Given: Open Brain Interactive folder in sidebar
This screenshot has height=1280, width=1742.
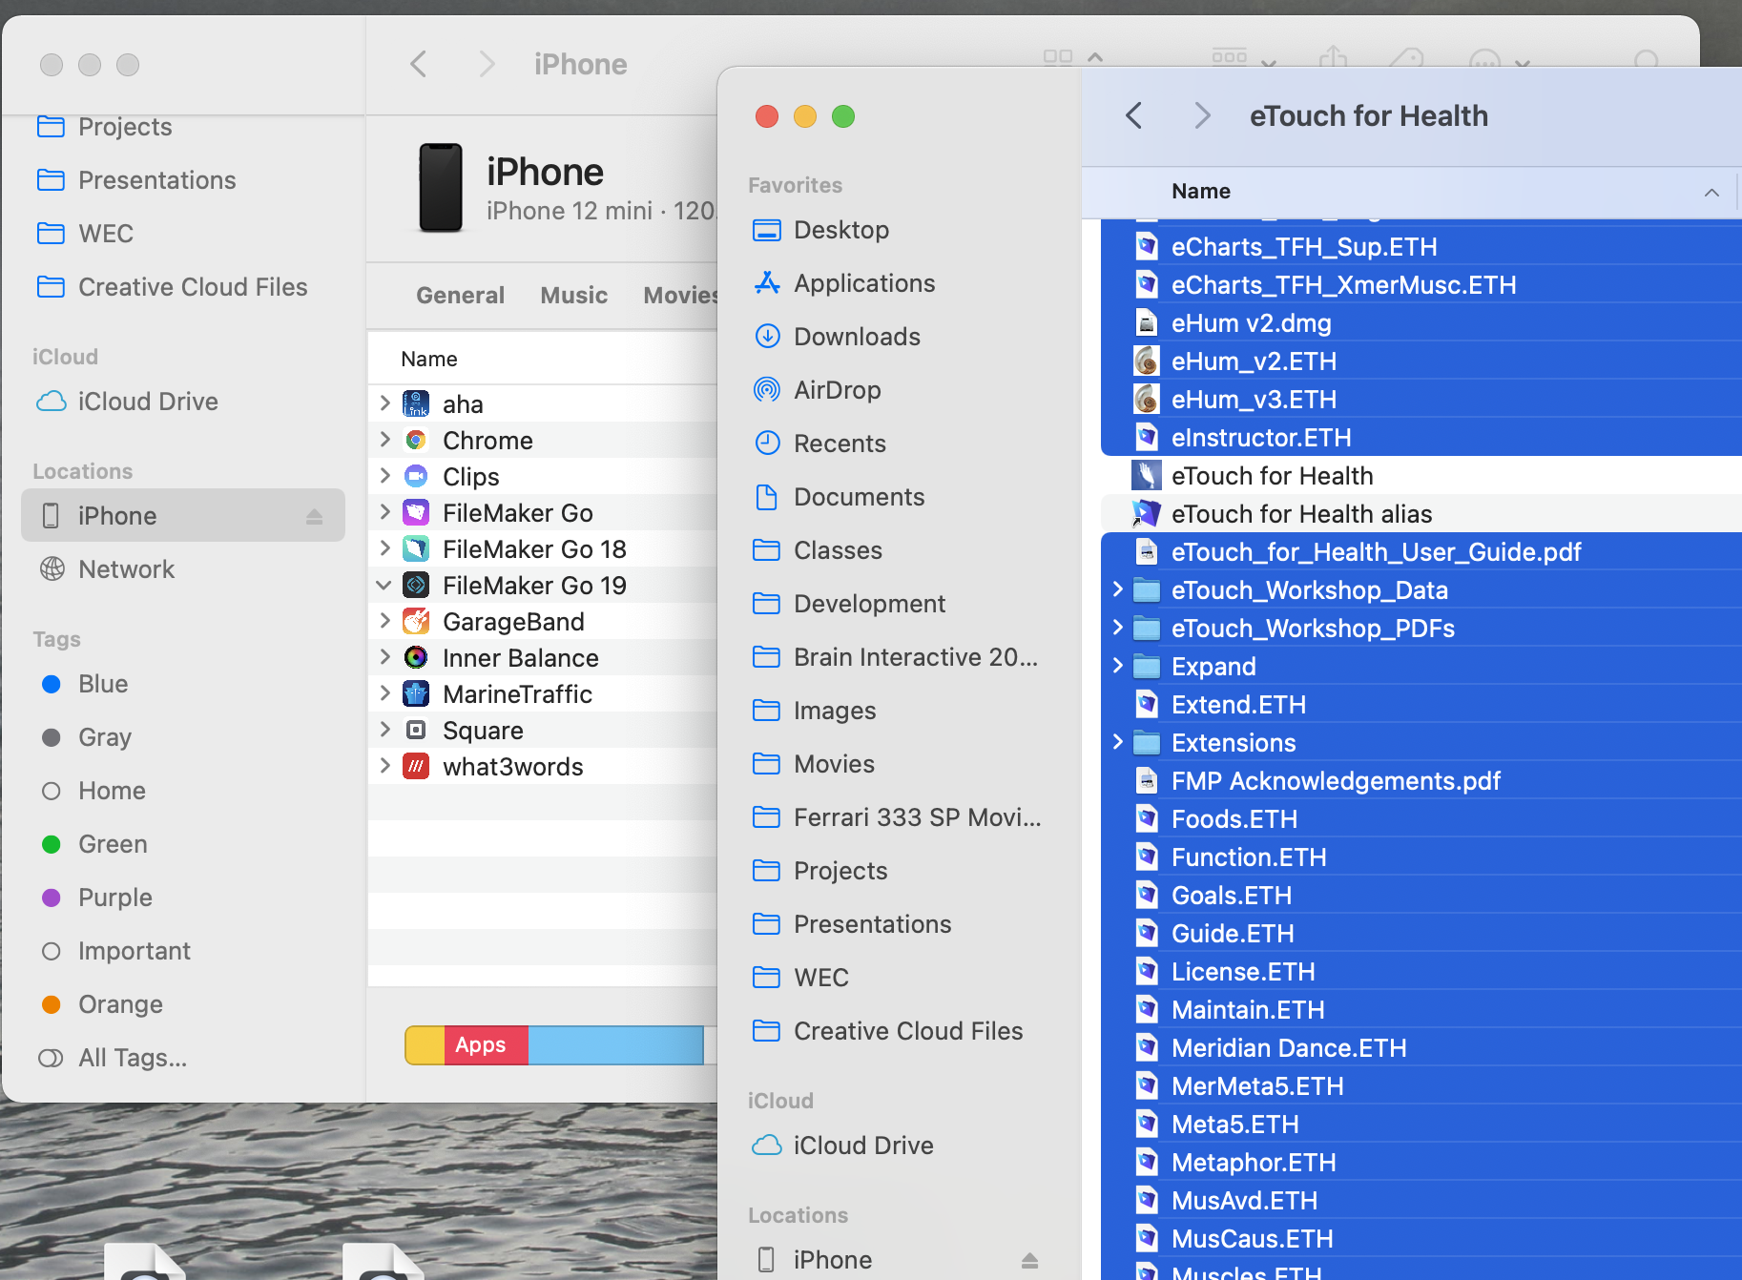Looking at the screenshot, I should tap(895, 657).
